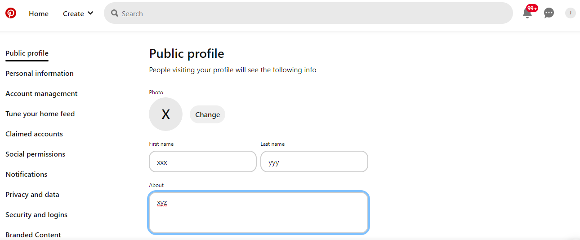Focus the Search input field
The width and height of the screenshot is (580, 240).
pos(310,13)
